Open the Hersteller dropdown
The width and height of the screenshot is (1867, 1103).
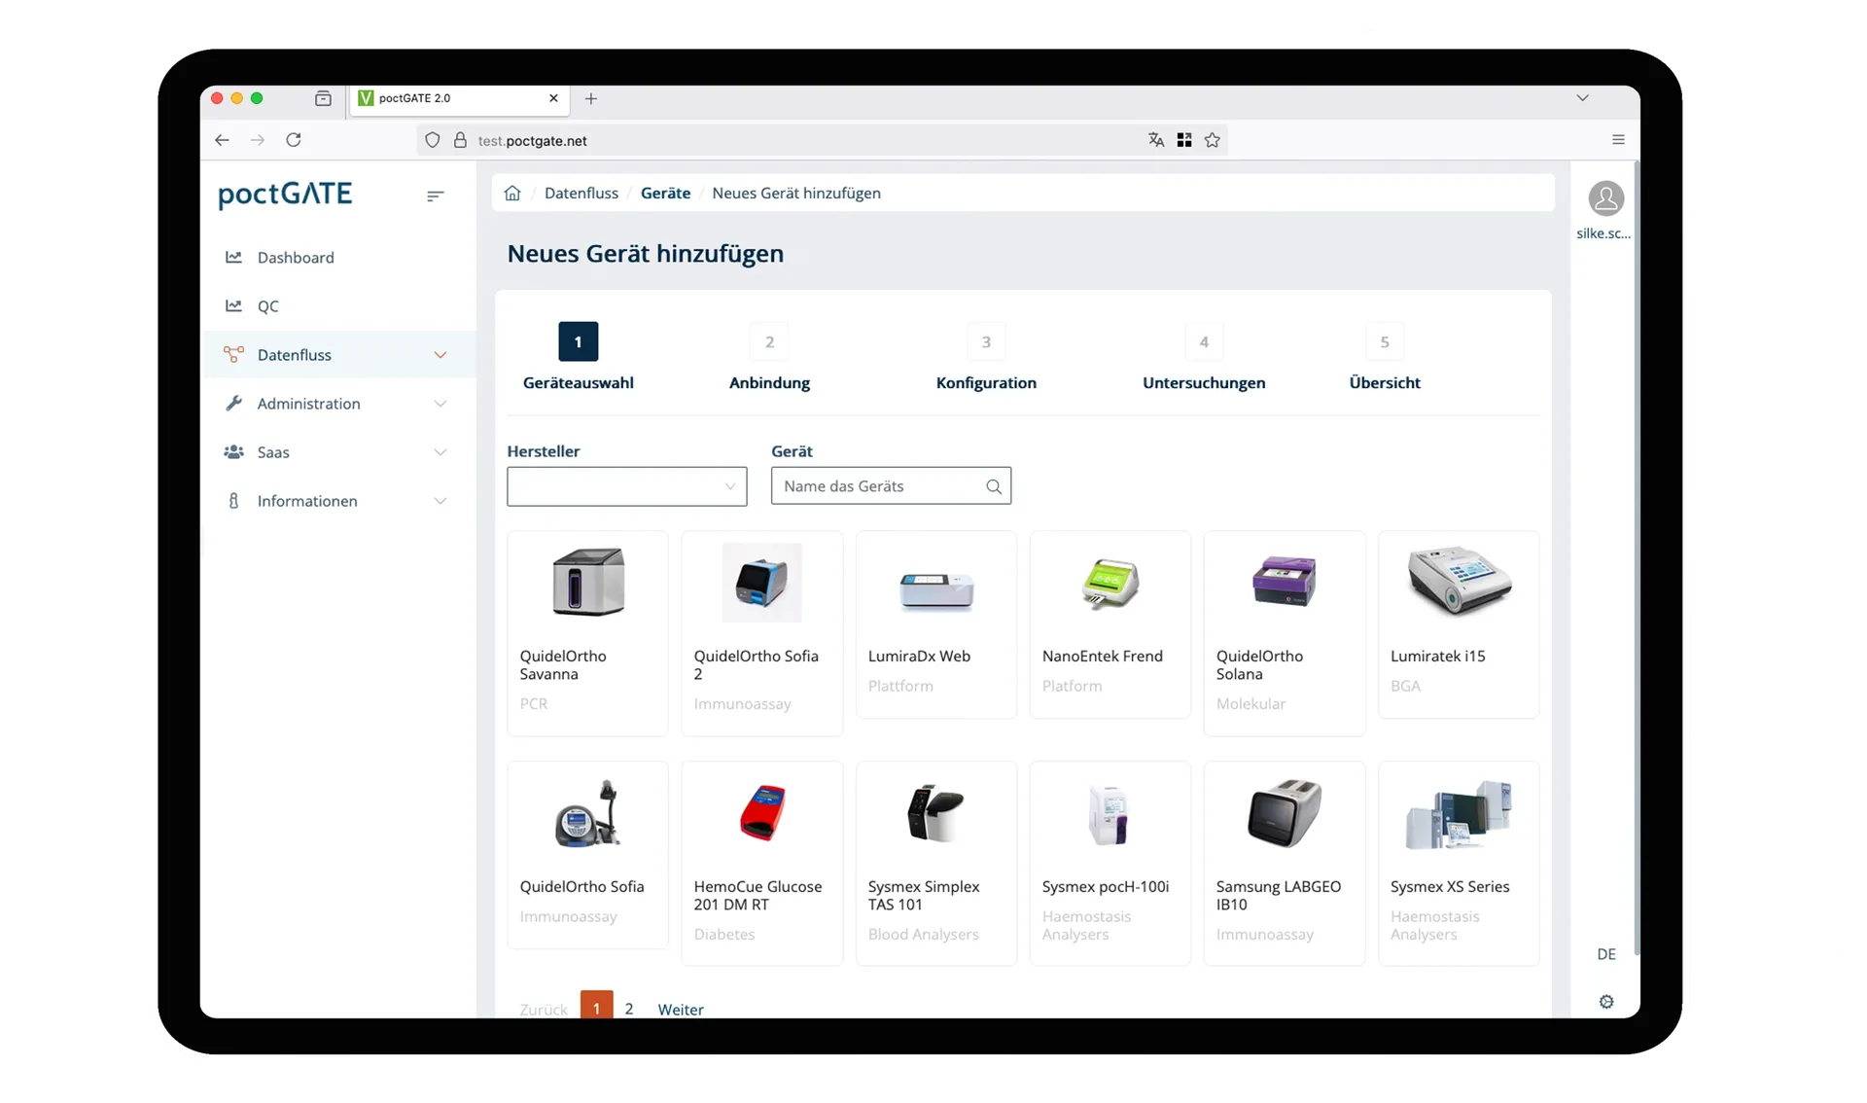click(x=626, y=486)
